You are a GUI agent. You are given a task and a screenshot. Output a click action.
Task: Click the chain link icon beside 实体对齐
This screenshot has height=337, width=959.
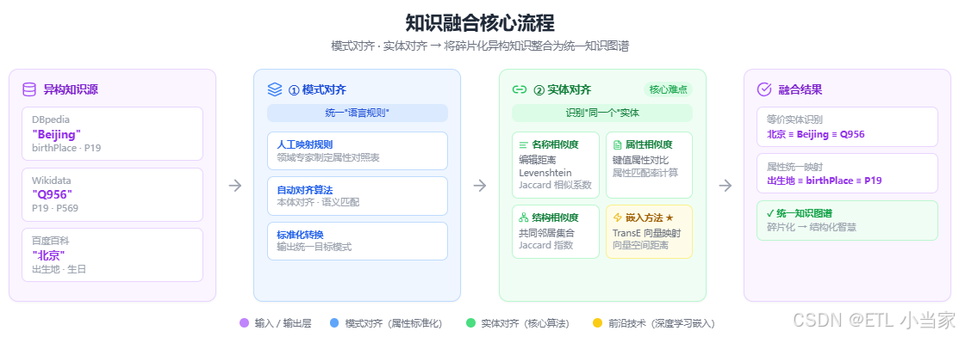[x=520, y=89]
